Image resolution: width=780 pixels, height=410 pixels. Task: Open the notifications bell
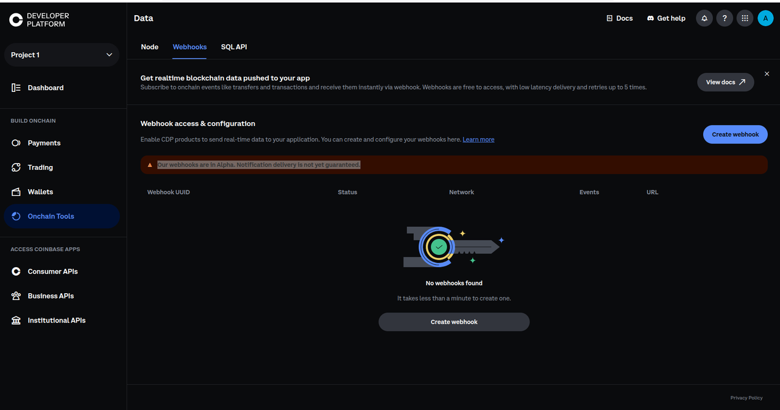[x=704, y=18]
